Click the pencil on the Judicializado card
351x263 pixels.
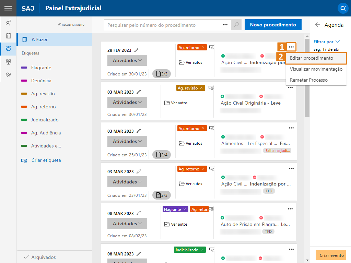139,254
